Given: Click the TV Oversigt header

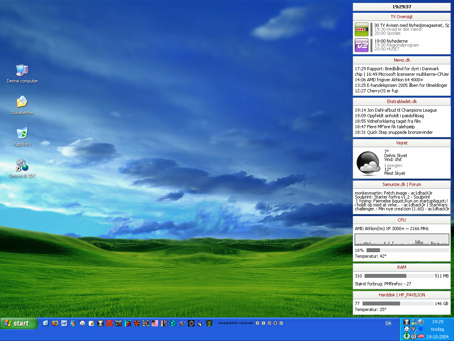Looking at the screenshot, I should coord(402,17).
